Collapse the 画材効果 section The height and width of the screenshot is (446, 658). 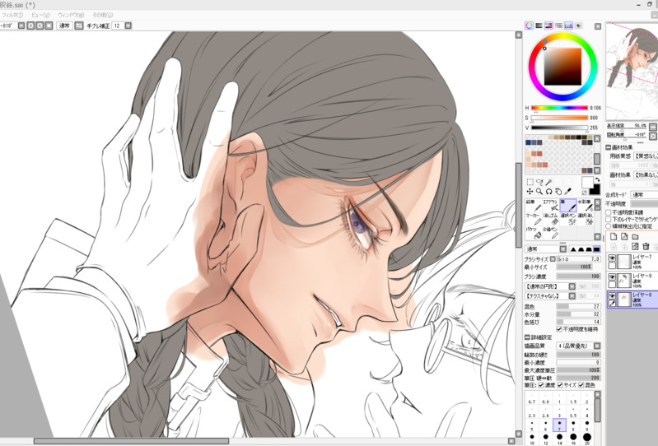tap(608, 147)
